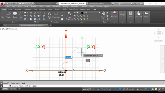This screenshot has width=165, height=93.
Task: Select the Text annotation tool
Action: click(x=49, y=15)
